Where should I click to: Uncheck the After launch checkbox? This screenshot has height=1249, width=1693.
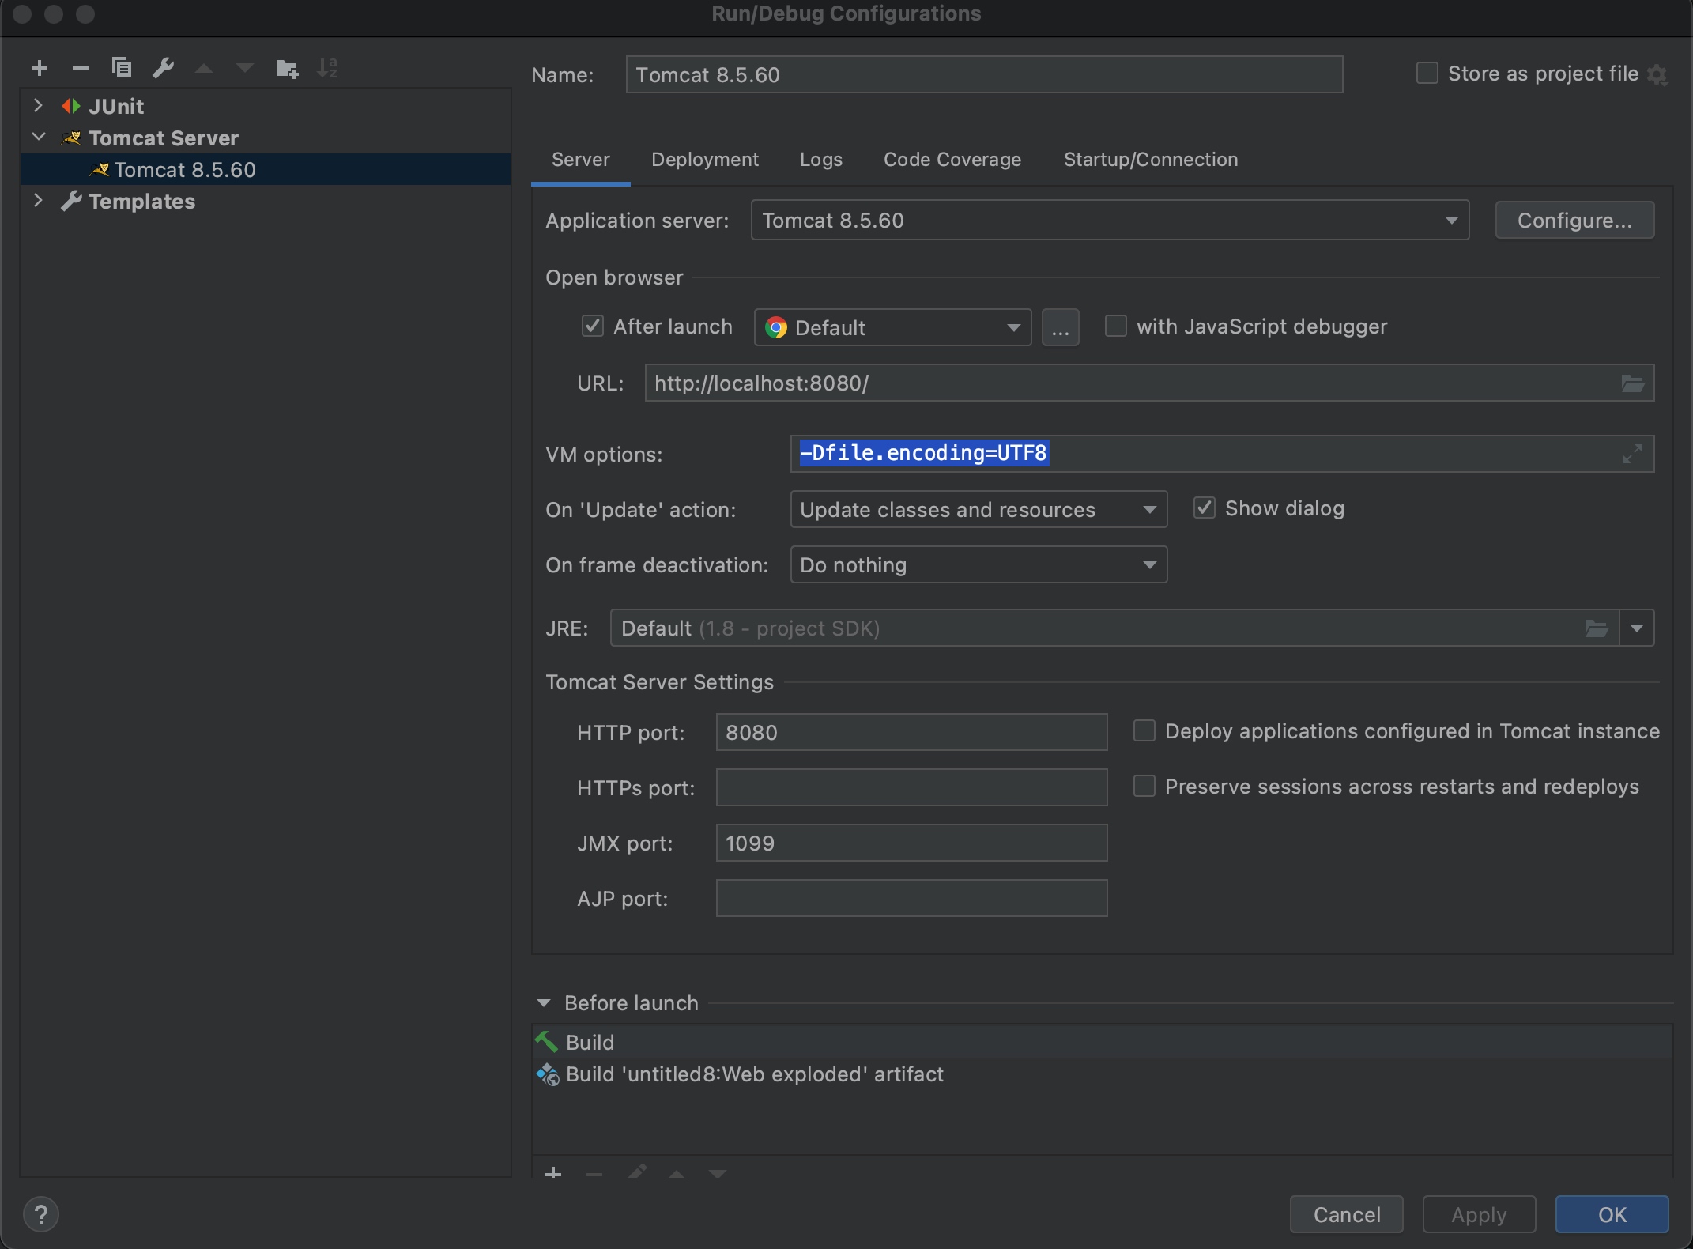point(593,326)
